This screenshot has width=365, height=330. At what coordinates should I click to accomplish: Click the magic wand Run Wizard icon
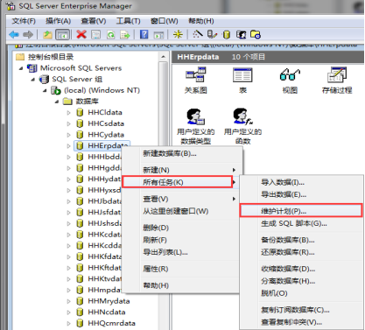click(x=198, y=35)
